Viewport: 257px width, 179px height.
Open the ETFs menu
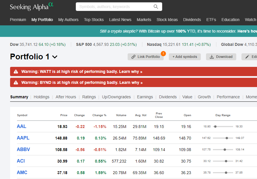click(211, 20)
